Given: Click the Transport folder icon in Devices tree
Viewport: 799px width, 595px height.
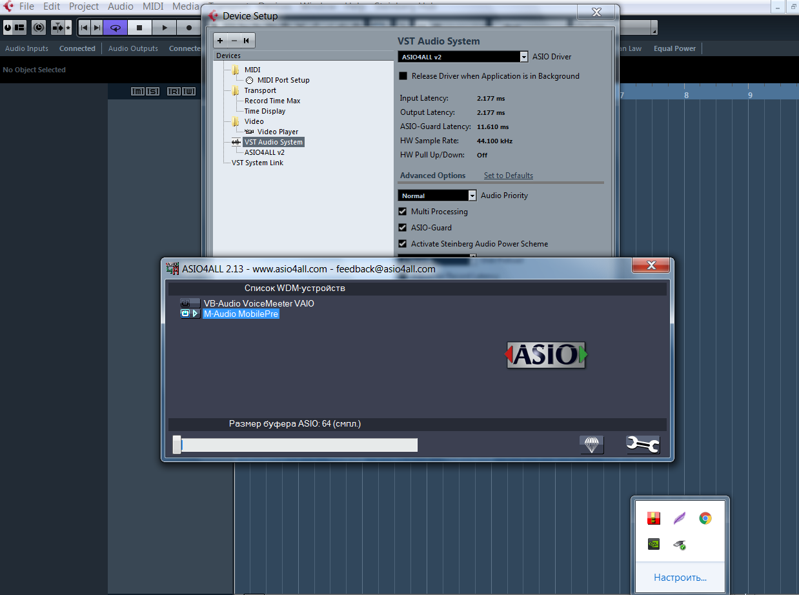Looking at the screenshot, I should click(x=236, y=90).
